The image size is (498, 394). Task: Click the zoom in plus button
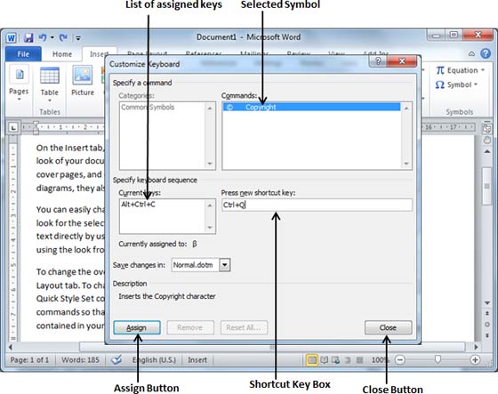(x=475, y=360)
